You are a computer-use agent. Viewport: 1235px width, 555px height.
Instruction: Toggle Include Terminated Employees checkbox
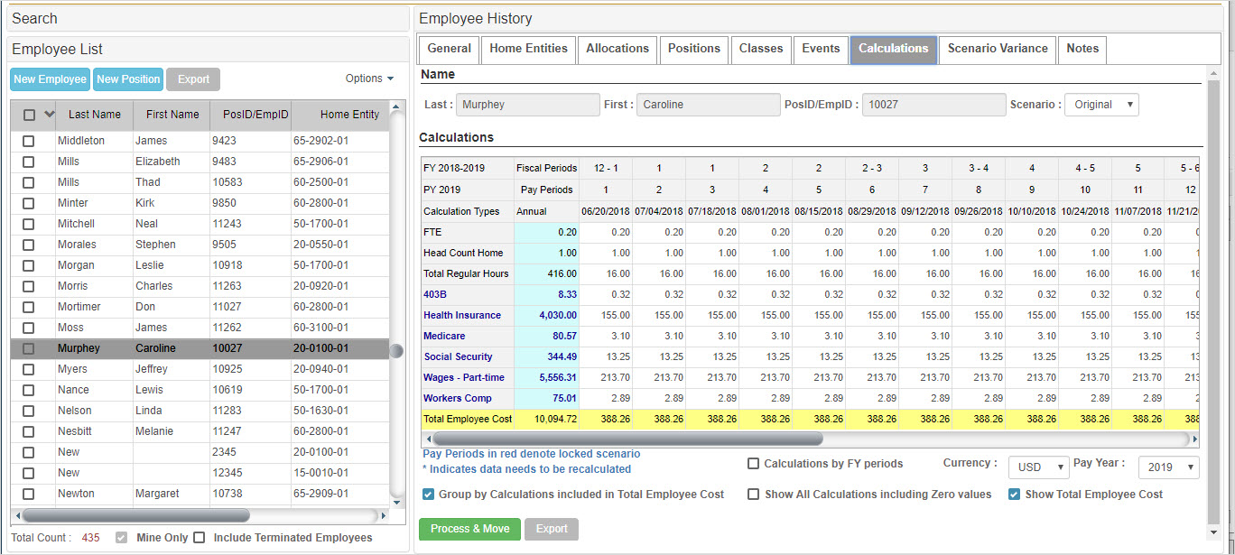point(200,538)
